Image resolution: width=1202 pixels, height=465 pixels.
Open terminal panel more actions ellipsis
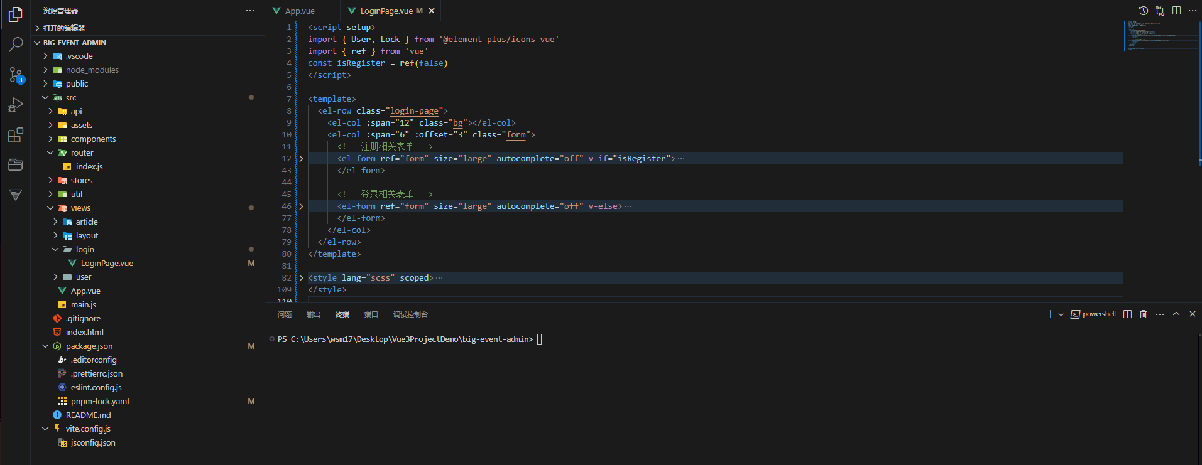1160,314
